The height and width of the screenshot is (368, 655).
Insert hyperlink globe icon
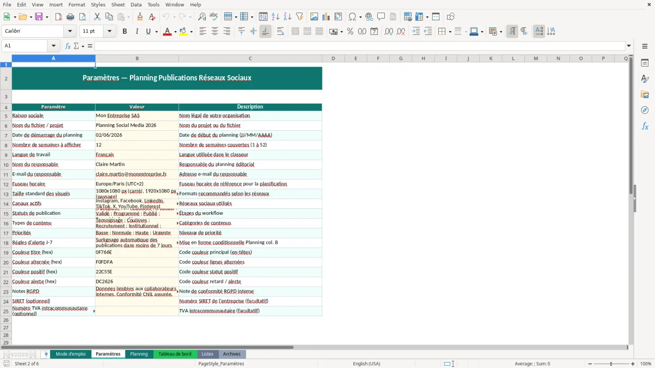point(369,17)
